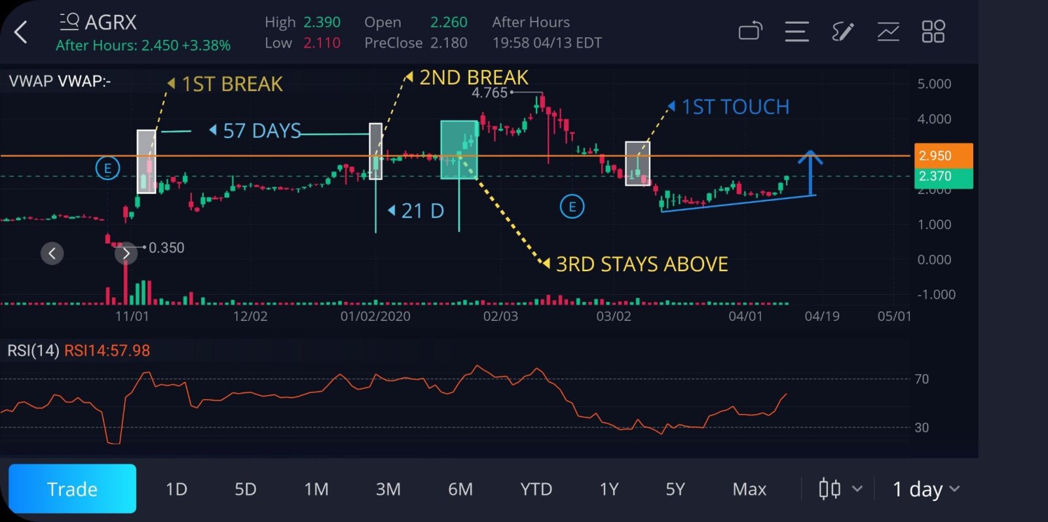Tap the 4.765 high price label
The width and height of the screenshot is (1048, 522).
click(490, 93)
